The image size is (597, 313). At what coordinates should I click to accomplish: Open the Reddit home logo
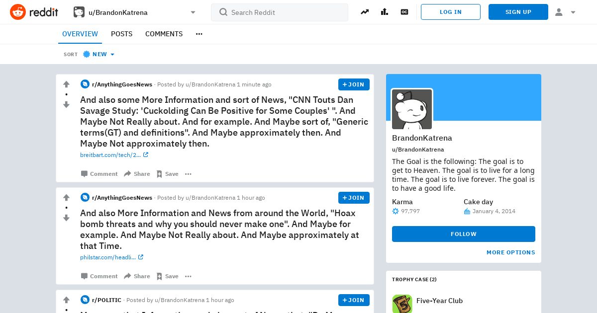coord(34,12)
